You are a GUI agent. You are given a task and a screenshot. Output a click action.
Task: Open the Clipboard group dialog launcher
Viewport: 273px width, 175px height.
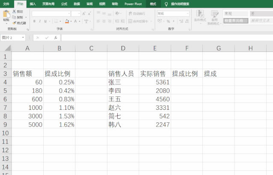(x=27, y=30)
